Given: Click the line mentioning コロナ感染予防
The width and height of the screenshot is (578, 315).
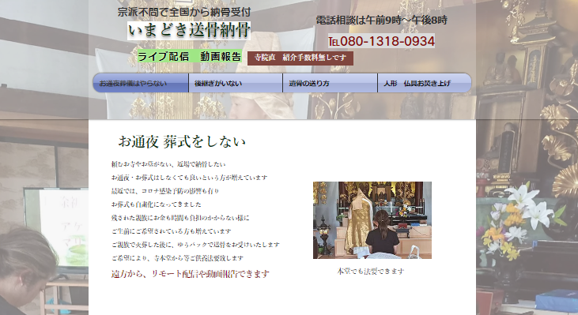Looking at the screenshot, I should point(165,191).
